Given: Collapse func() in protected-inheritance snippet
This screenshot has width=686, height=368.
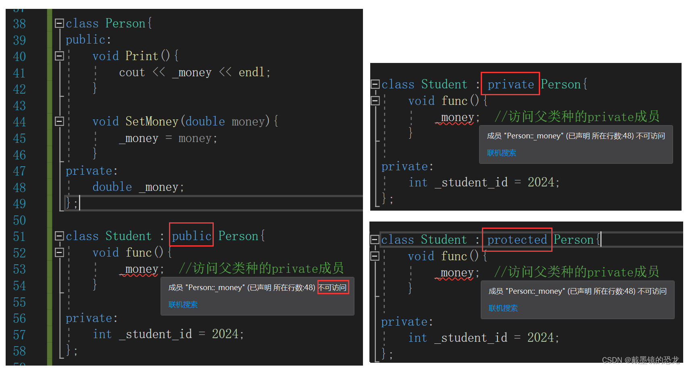Looking at the screenshot, I should 375,256.
